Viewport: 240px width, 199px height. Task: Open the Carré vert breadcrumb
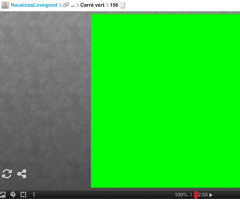point(92,5)
